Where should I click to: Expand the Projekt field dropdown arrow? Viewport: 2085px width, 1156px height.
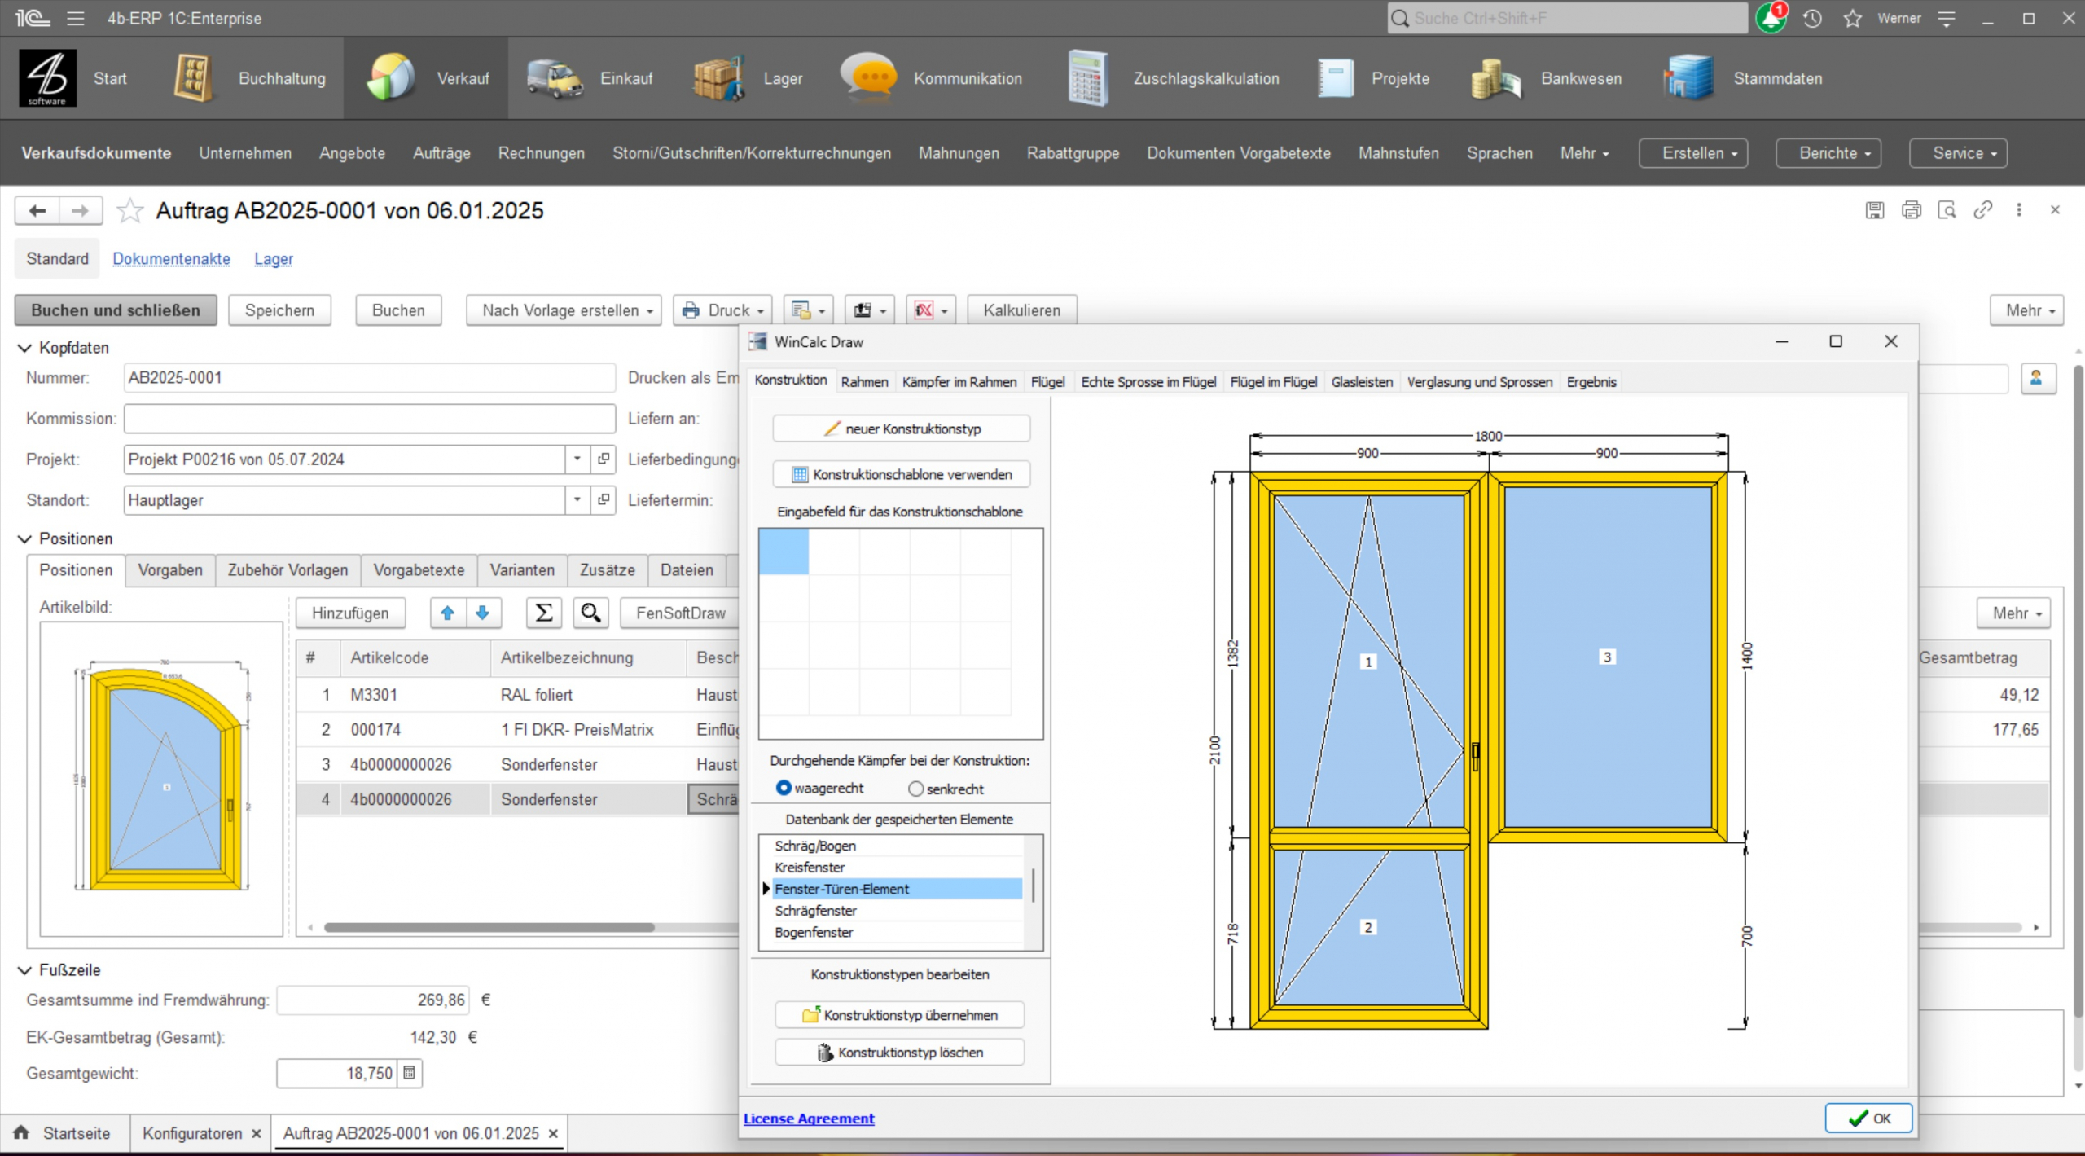coord(577,459)
